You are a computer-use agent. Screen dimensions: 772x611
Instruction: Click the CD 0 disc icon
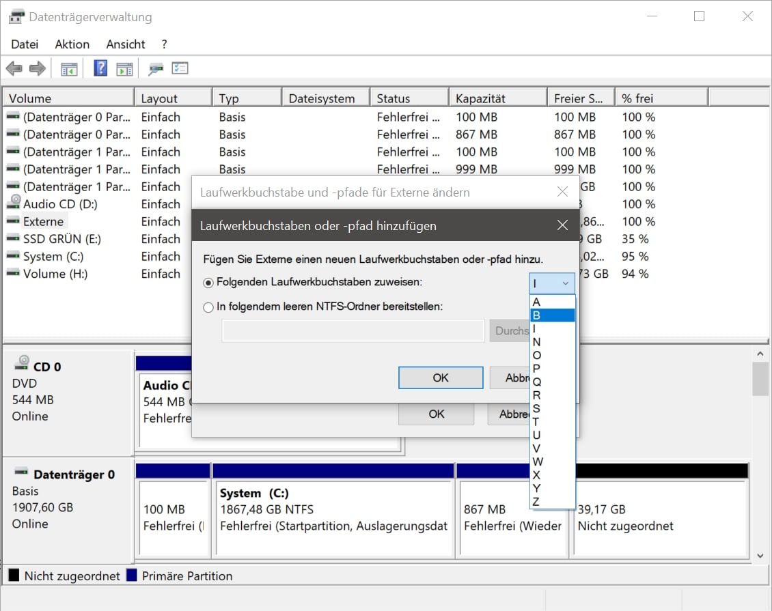[22, 364]
